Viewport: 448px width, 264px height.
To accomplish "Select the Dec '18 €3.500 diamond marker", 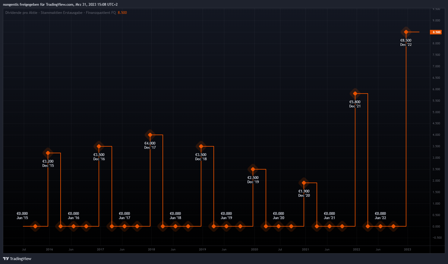I will pyautogui.click(x=201, y=146).
